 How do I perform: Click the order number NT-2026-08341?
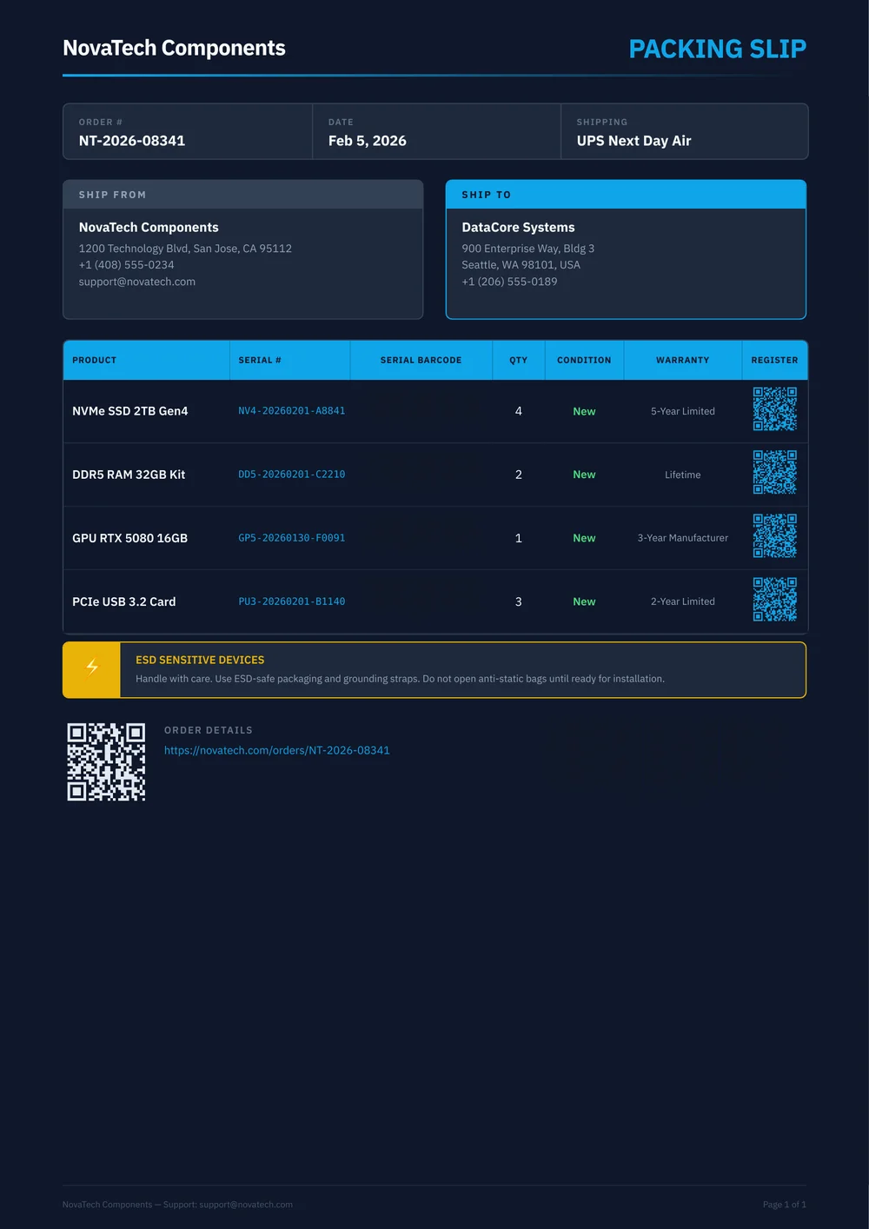(132, 141)
